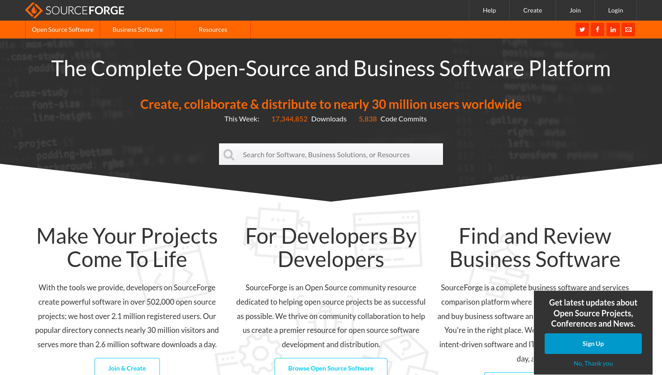Click the This Week: label
This screenshot has height=375, width=662.
click(242, 119)
